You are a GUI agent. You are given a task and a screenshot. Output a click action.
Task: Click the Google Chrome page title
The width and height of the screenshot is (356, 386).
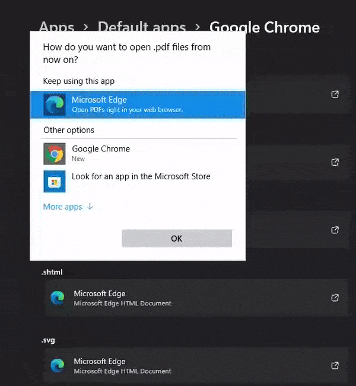coord(265,27)
